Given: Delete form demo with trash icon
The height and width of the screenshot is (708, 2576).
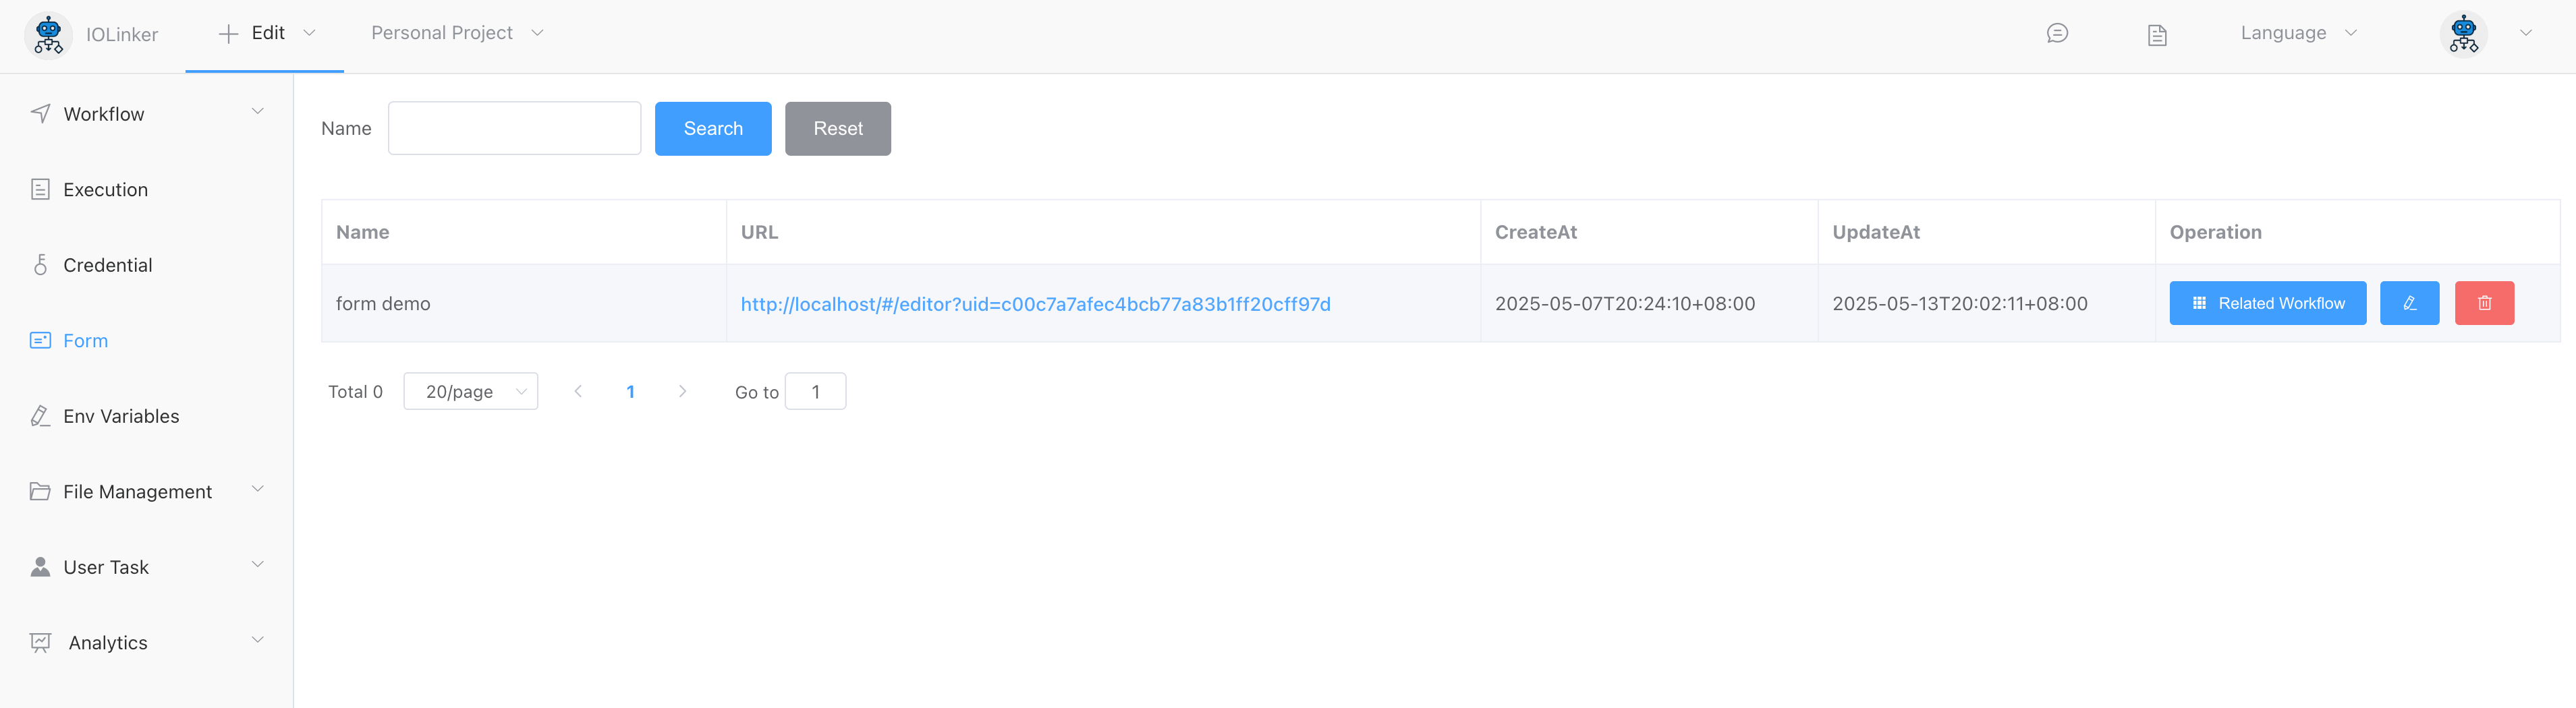Looking at the screenshot, I should pos(2484,303).
